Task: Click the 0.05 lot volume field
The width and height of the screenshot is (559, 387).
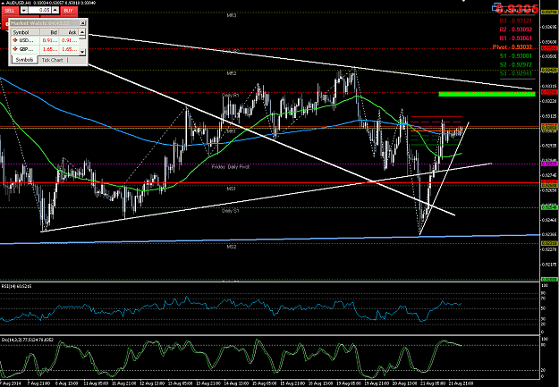Action: pyautogui.click(x=39, y=11)
